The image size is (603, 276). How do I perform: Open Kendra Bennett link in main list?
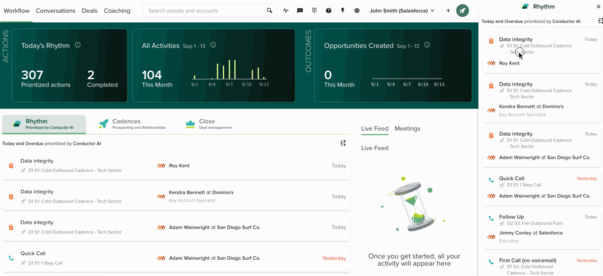pyautogui.click(x=186, y=192)
